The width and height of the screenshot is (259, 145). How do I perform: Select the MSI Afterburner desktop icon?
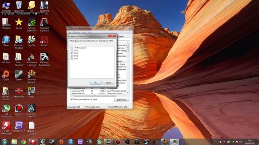click(x=6, y=111)
